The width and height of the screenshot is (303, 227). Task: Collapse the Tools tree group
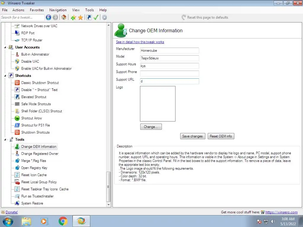(x=5, y=140)
